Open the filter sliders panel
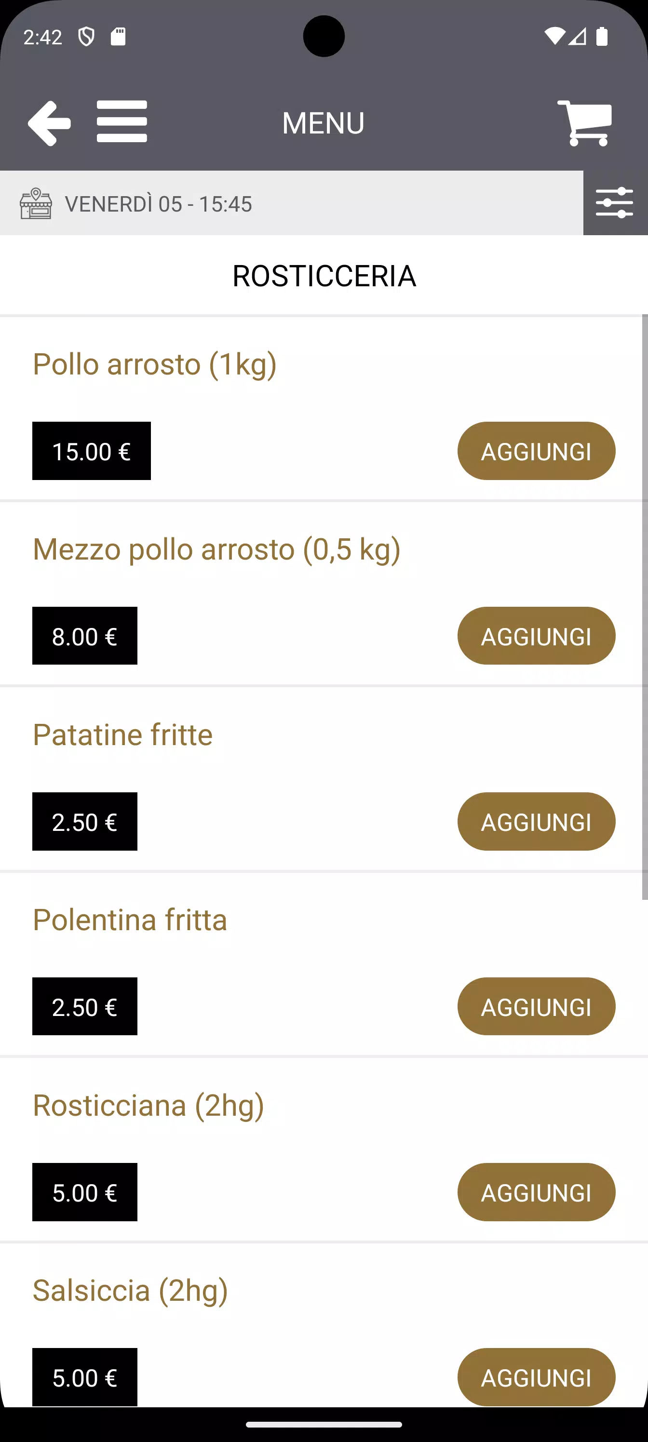Image resolution: width=648 pixels, height=1442 pixels. 615,202
